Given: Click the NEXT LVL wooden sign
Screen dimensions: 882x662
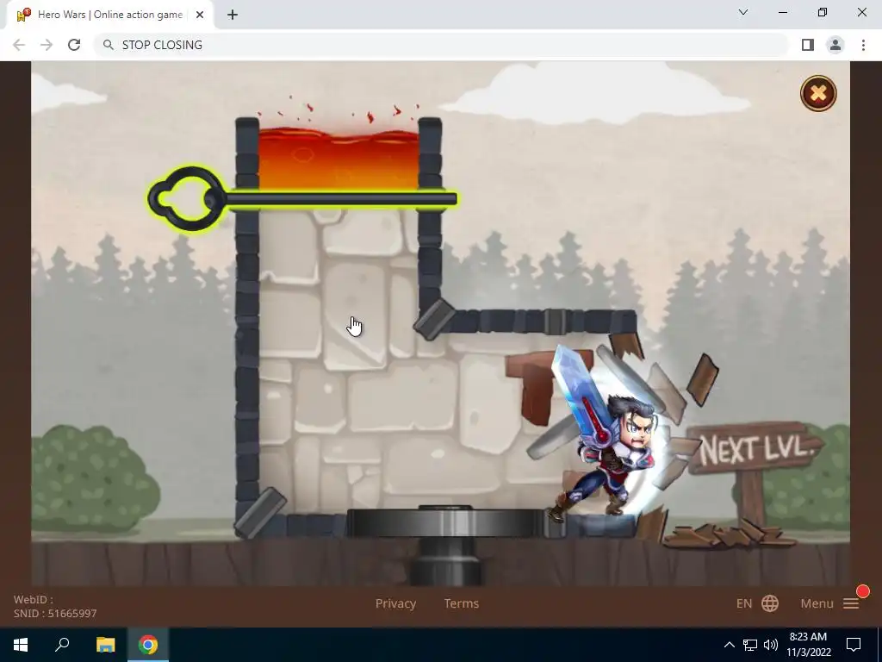Looking at the screenshot, I should (x=754, y=448).
